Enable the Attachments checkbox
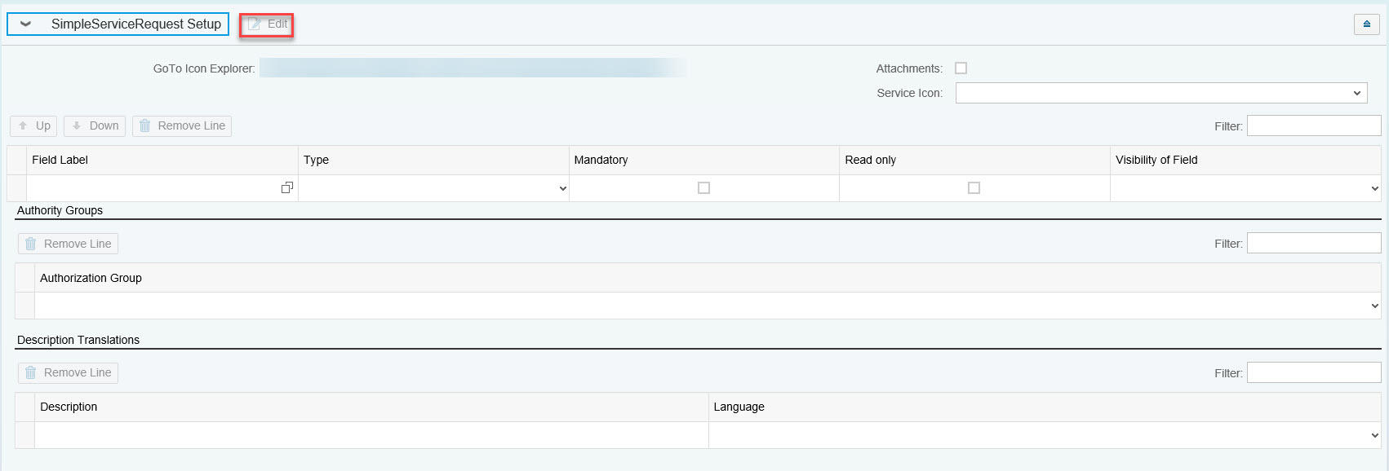The height and width of the screenshot is (471, 1389). tap(961, 68)
